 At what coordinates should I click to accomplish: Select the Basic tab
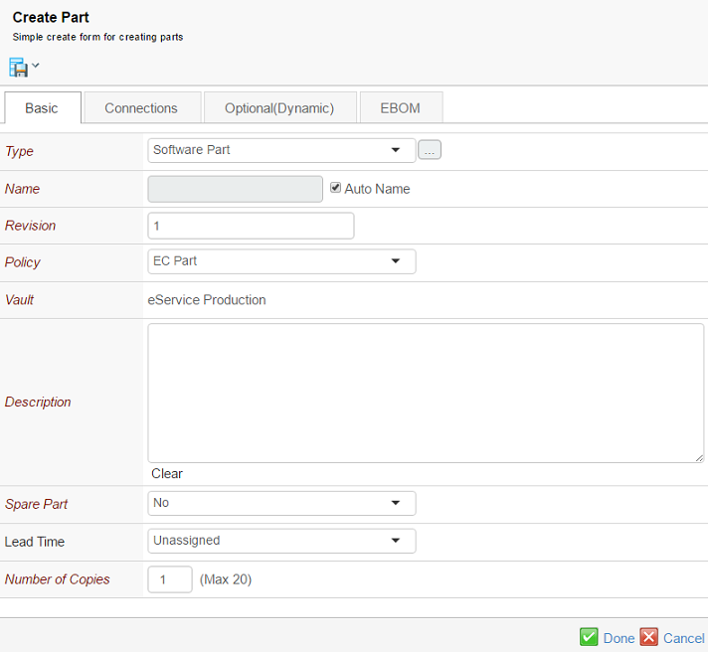click(x=42, y=108)
